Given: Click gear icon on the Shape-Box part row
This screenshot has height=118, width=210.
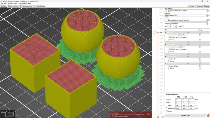Looking at the screenshot, I should 200,59.
